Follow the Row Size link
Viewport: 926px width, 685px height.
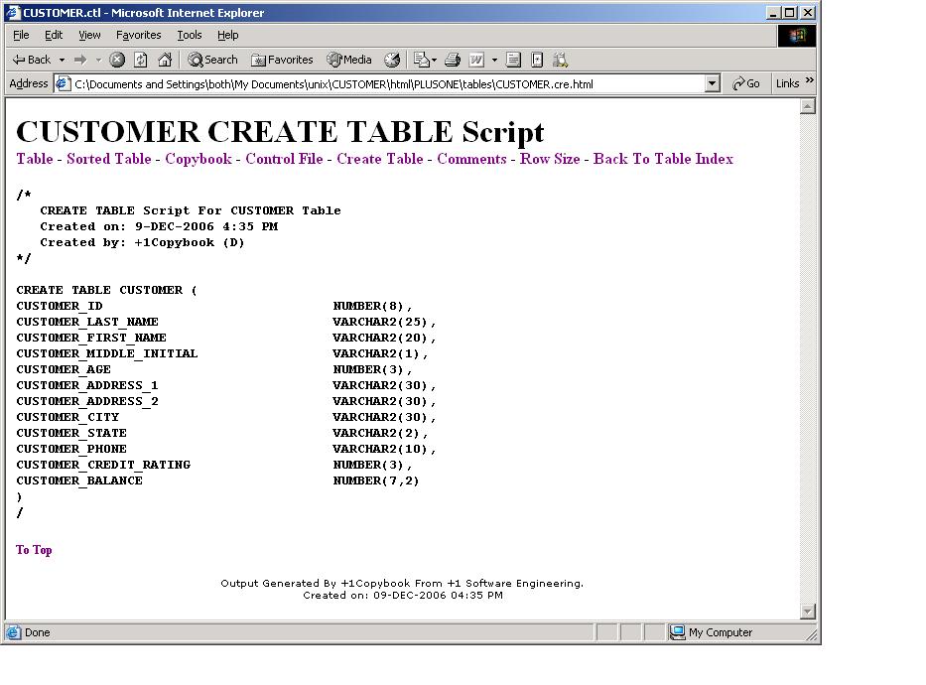click(x=550, y=159)
